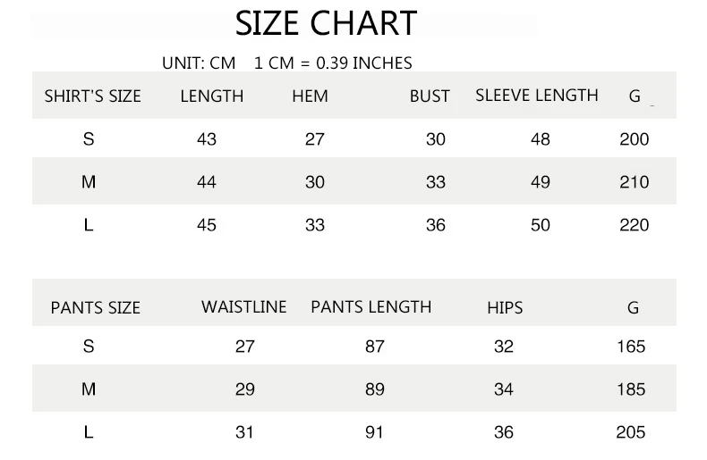
Task: Click the SLEEVE LENGTH column header
Action: [x=536, y=95]
